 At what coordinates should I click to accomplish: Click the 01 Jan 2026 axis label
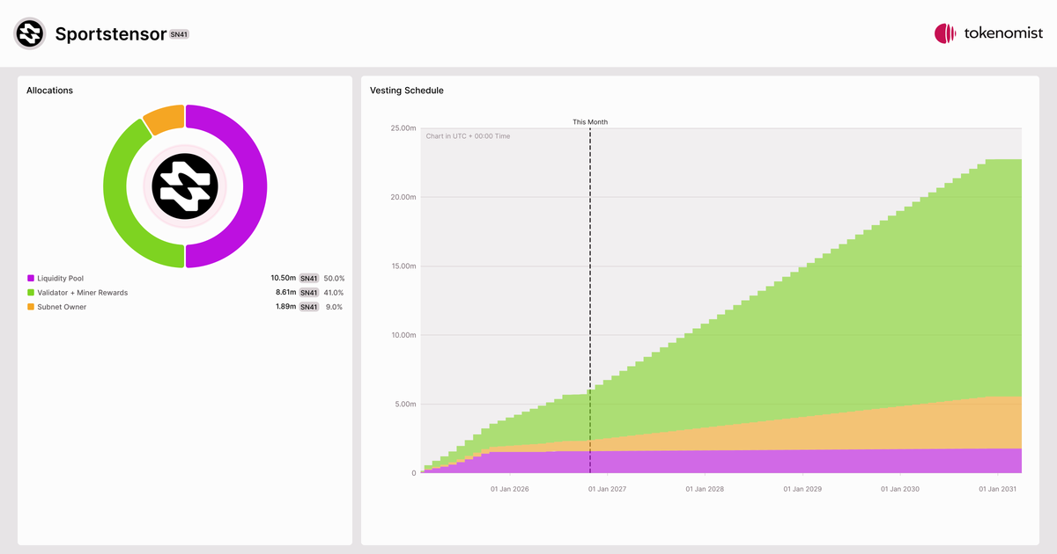point(509,488)
